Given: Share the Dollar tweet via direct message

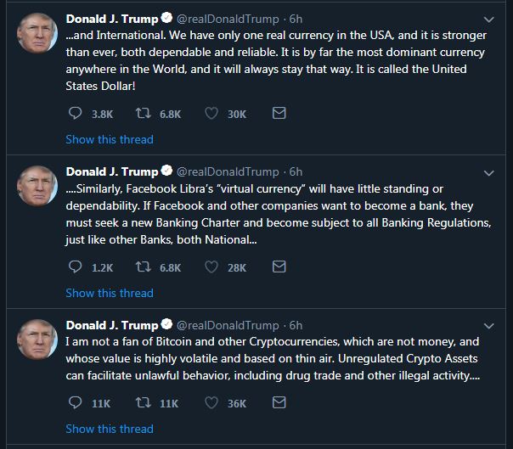Looking at the screenshot, I should [x=279, y=113].
